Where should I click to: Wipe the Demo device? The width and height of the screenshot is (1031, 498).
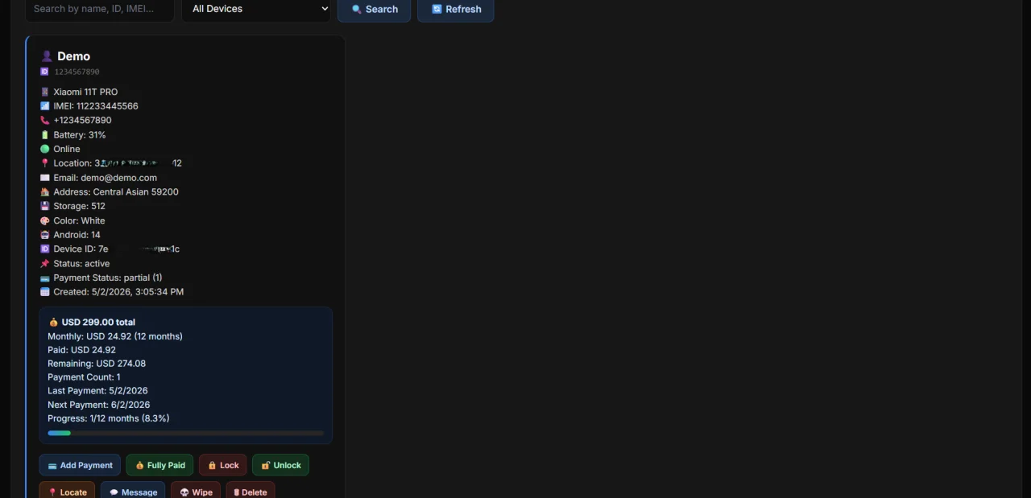coord(196,492)
